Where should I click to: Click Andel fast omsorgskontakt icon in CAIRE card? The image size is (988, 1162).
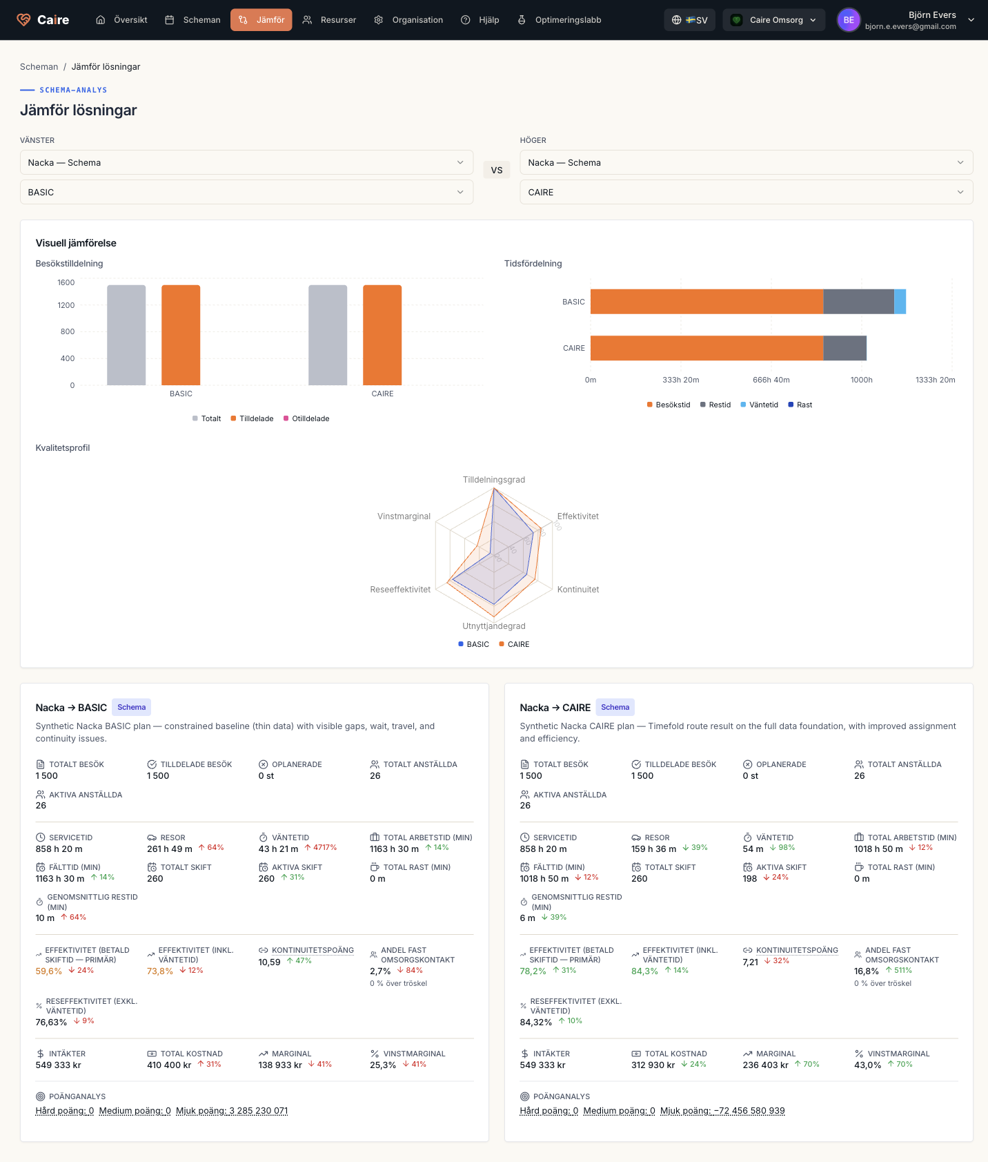point(858,955)
